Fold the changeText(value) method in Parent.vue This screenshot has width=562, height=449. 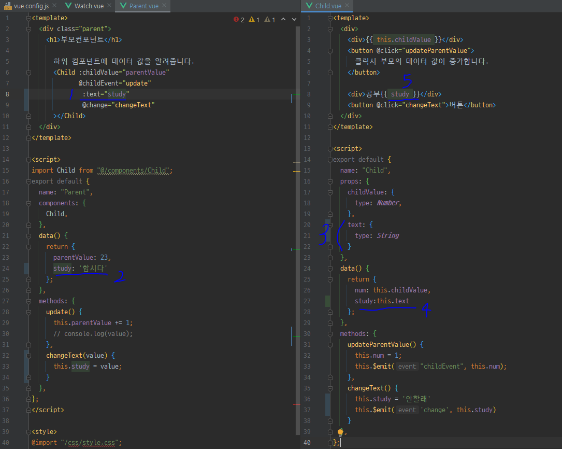click(28, 355)
